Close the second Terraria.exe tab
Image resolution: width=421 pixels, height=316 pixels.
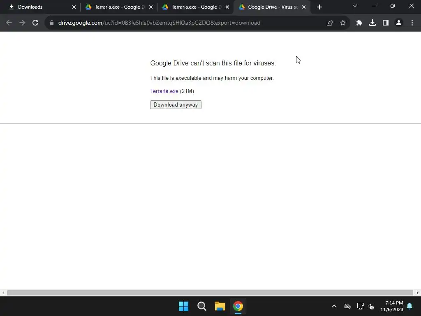(227, 7)
